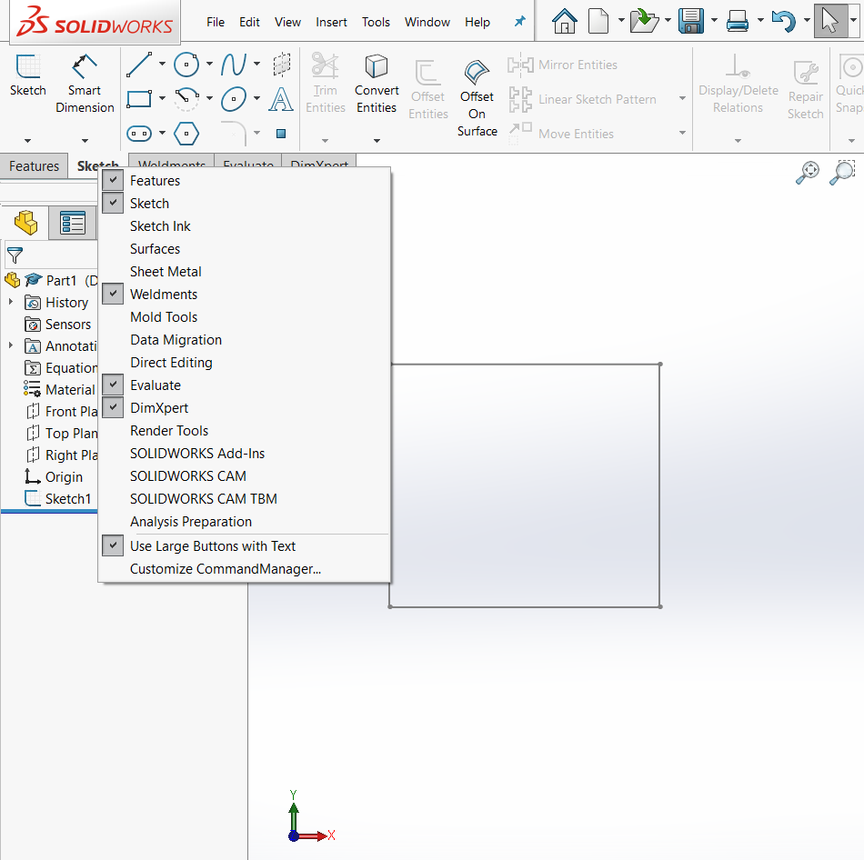Open the FeatureManager design tree tab
This screenshot has height=860, width=864.
coord(25,223)
